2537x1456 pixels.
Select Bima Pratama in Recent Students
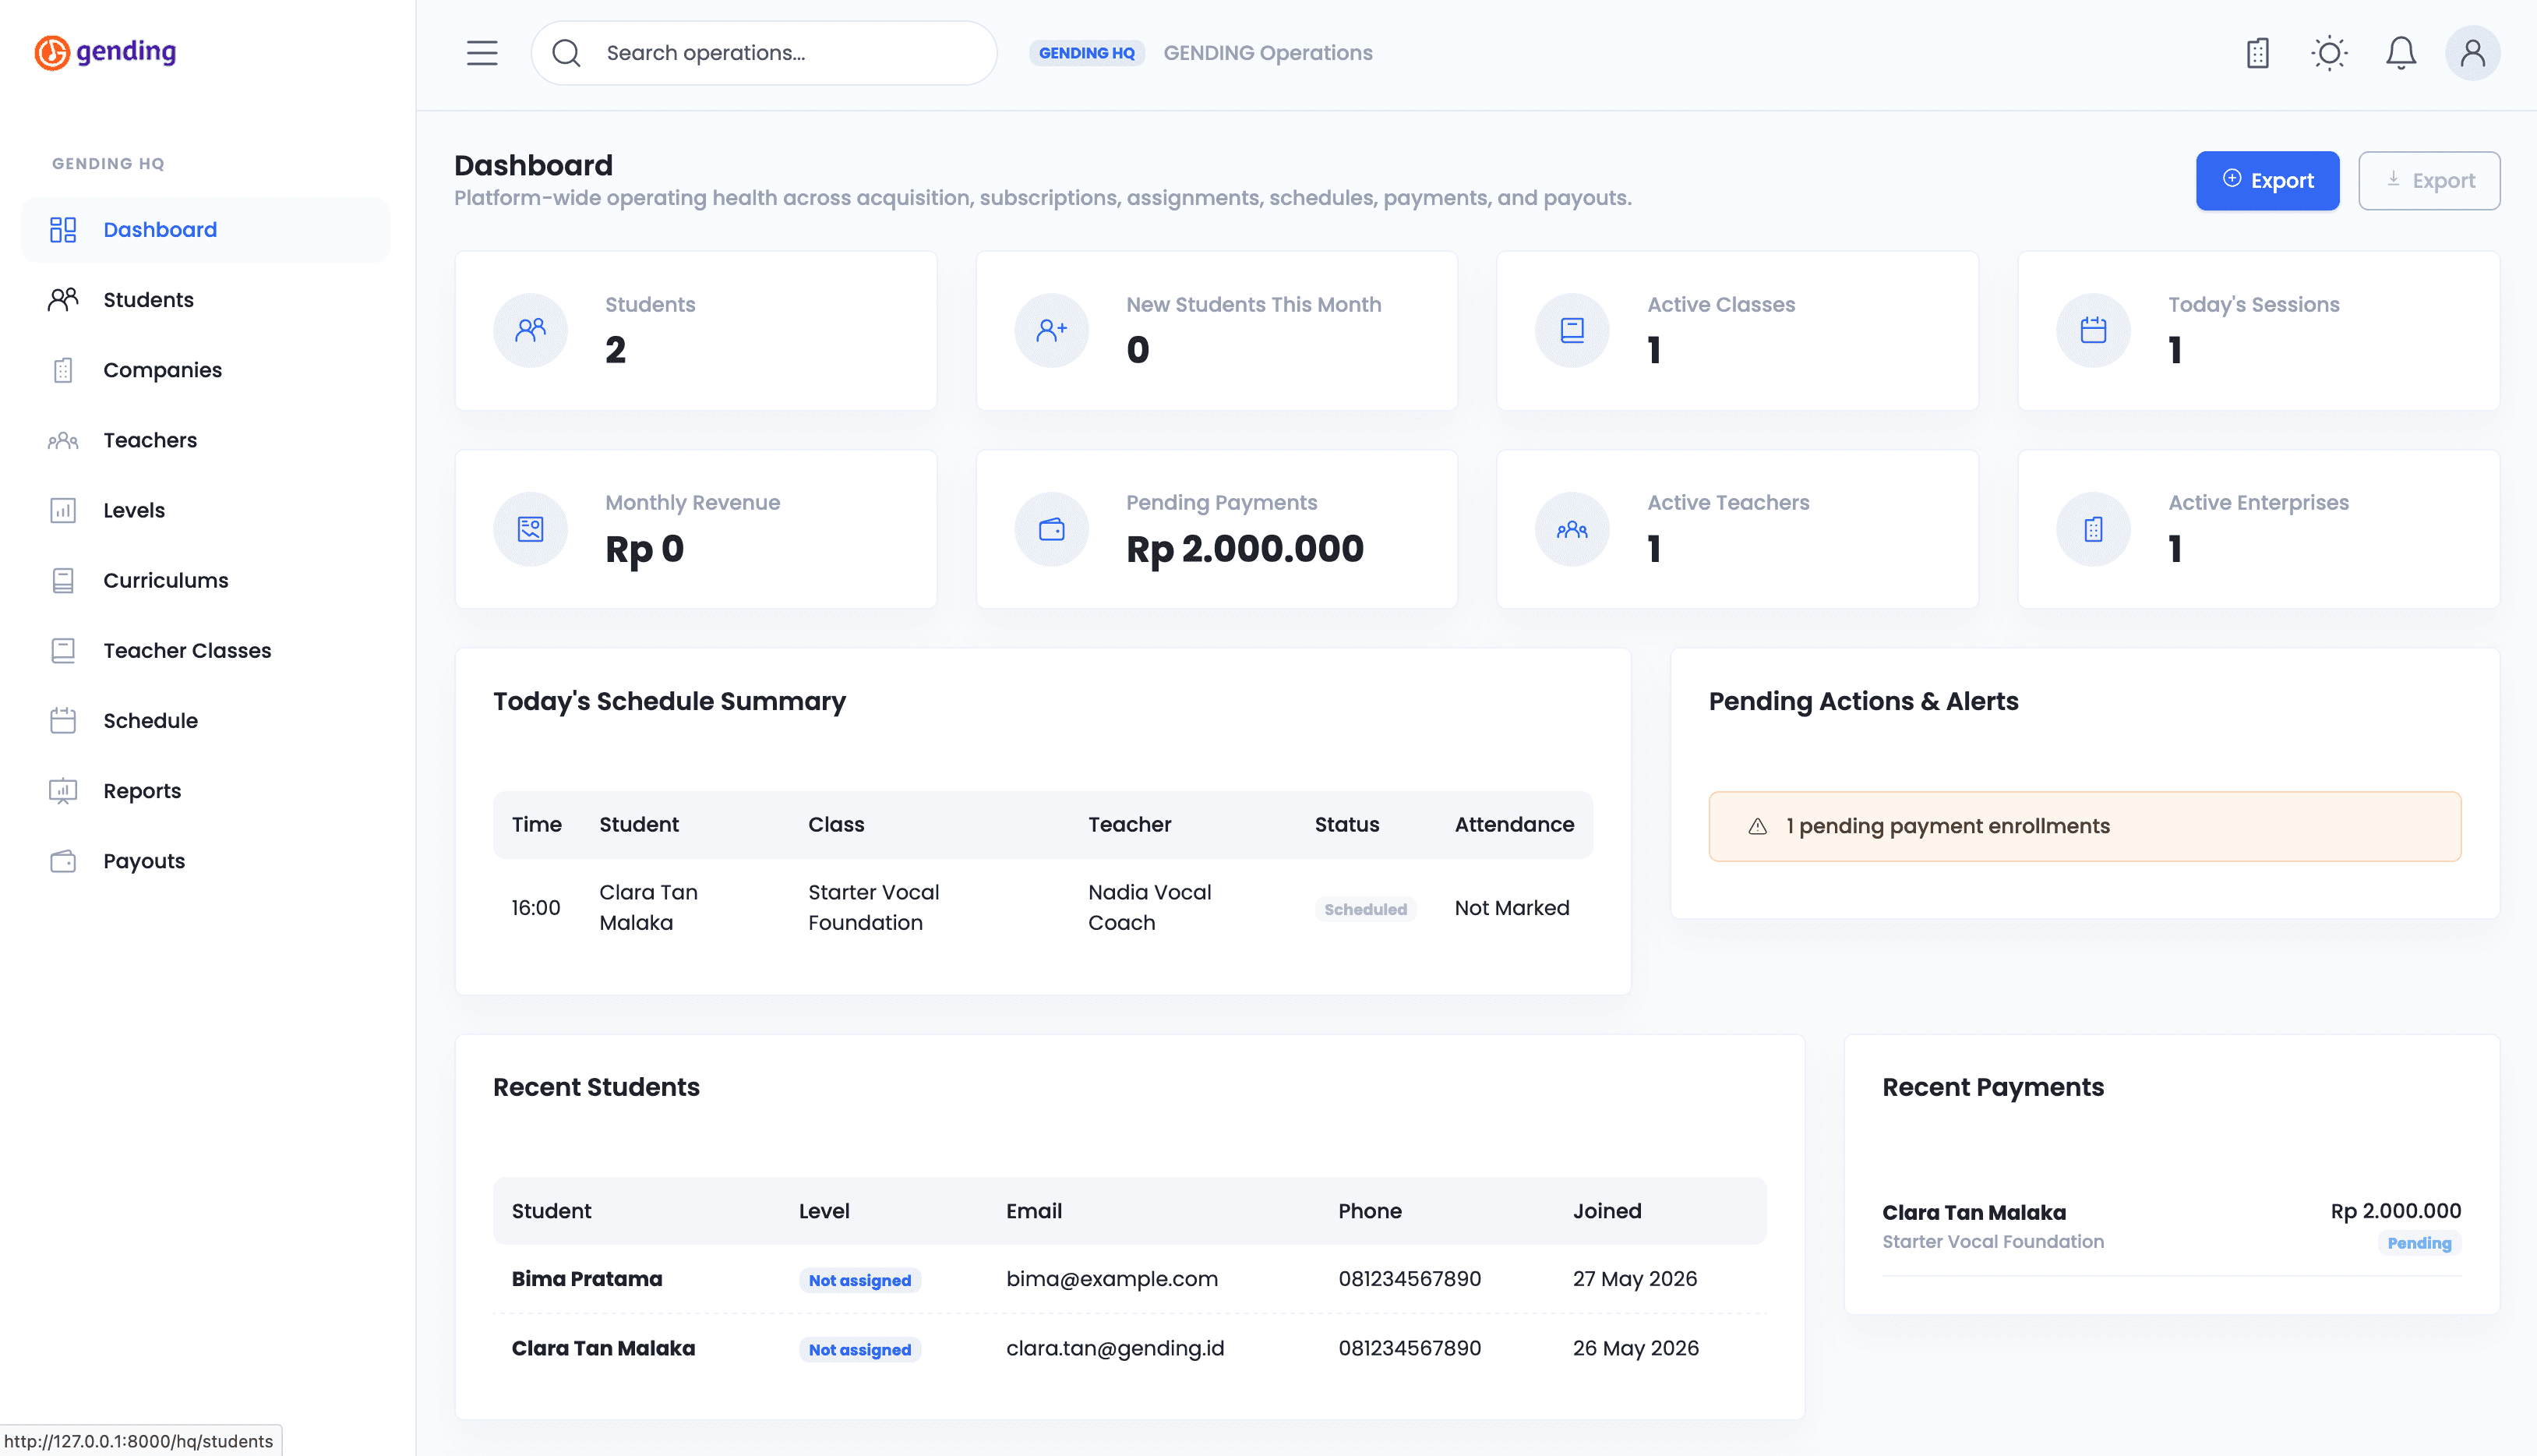pyautogui.click(x=587, y=1279)
